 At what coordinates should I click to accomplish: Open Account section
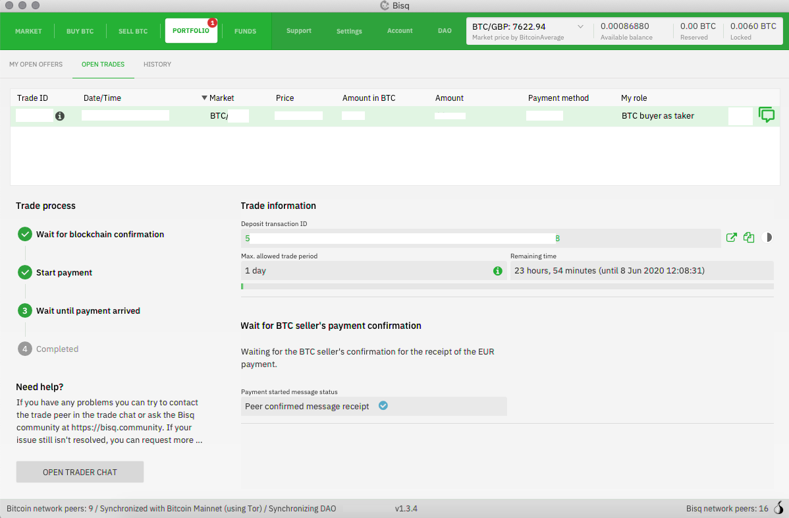pos(400,31)
